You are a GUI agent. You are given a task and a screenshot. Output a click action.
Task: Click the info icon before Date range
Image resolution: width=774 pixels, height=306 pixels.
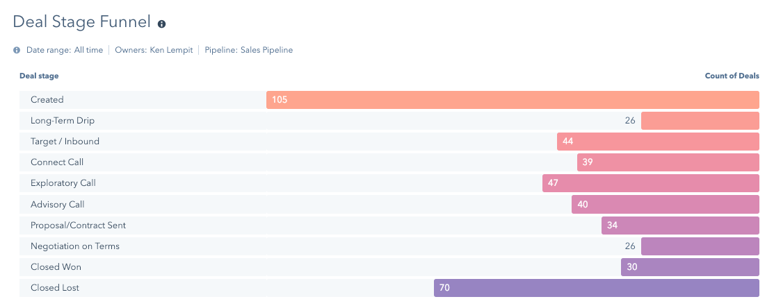click(x=17, y=50)
